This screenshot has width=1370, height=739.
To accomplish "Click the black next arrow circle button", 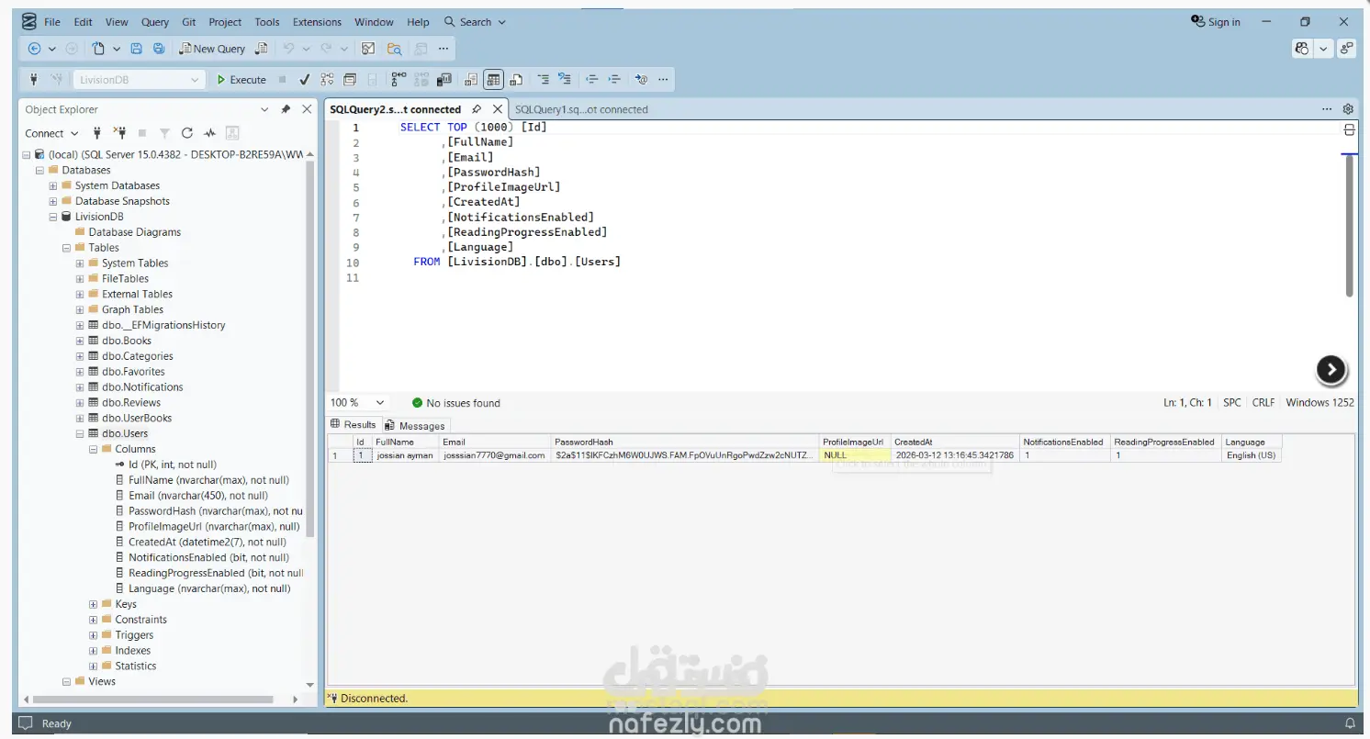I will (1331, 370).
